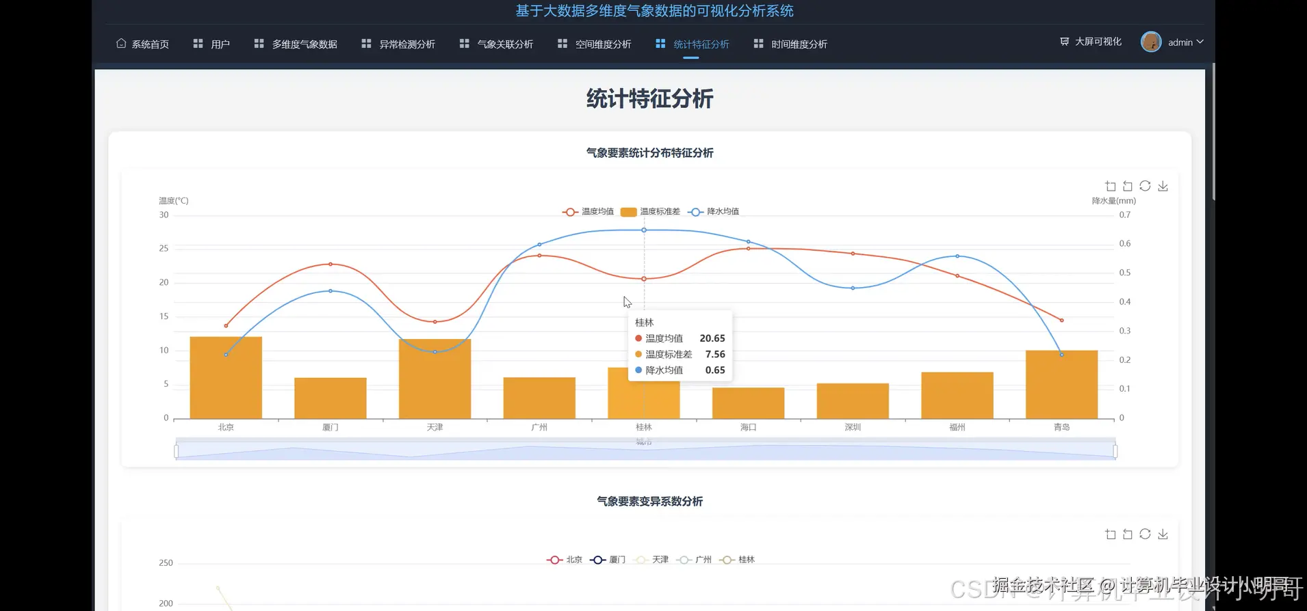This screenshot has height=611, width=1307.
Task: Click the 天津 temperature deviation bar
Action: (x=435, y=379)
